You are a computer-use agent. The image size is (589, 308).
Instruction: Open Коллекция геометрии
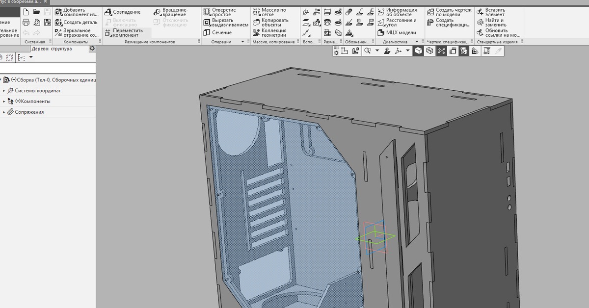pos(269,33)
